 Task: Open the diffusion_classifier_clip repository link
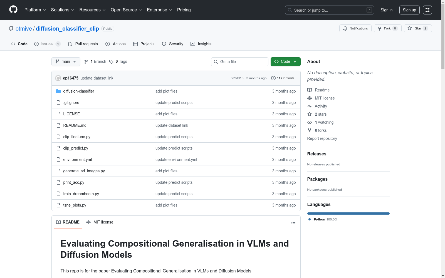[67, 29]
